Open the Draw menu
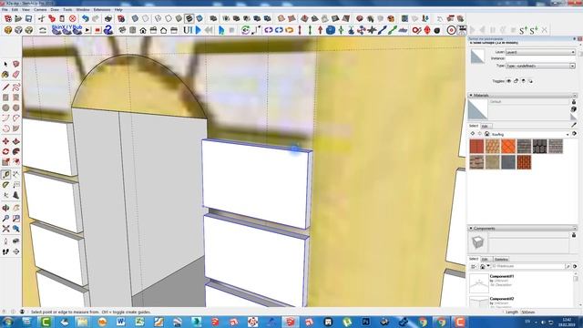 click(55, 10)
